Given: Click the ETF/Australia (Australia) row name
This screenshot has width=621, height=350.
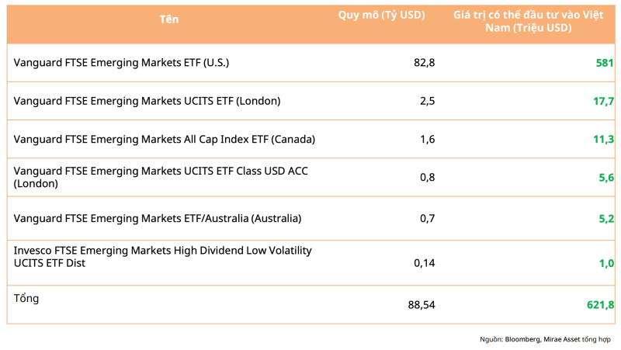Looking at the screenshot, I should pos(157,218).
